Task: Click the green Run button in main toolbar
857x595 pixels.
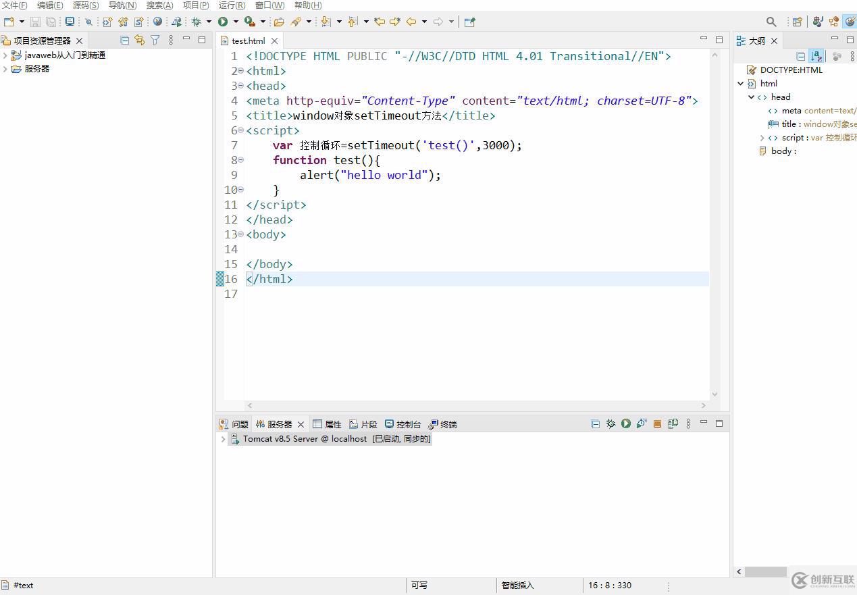Action: coord(223,22)
